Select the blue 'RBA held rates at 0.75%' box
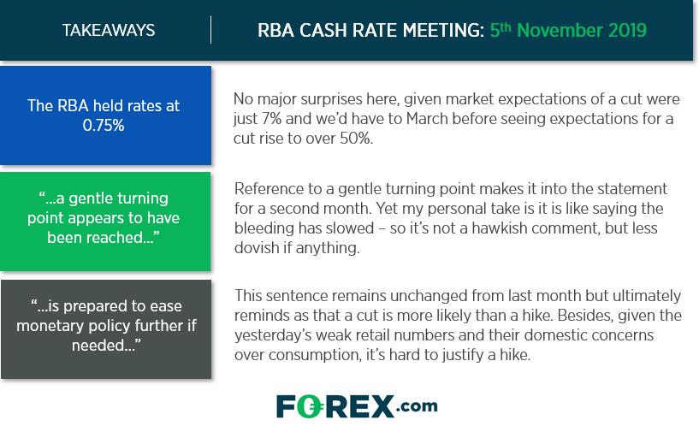699x426 pixels. pos(106,116)
